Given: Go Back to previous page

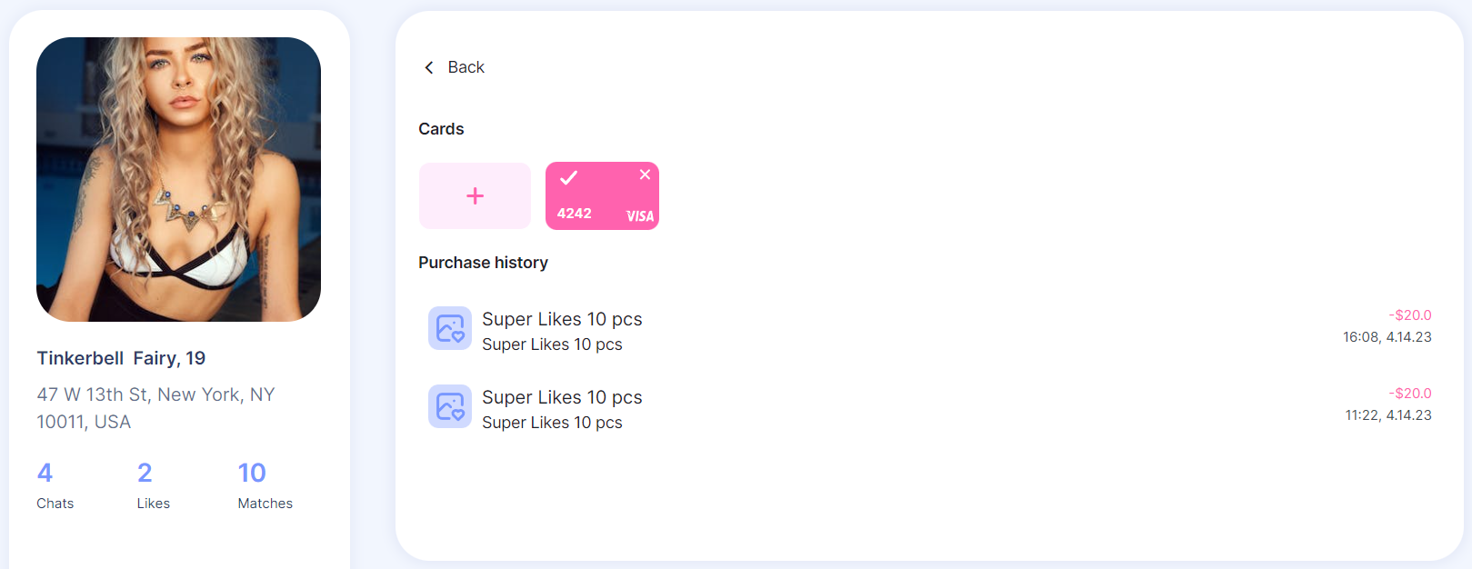Looking at the screenshot, I should click(x=455, y=67).
